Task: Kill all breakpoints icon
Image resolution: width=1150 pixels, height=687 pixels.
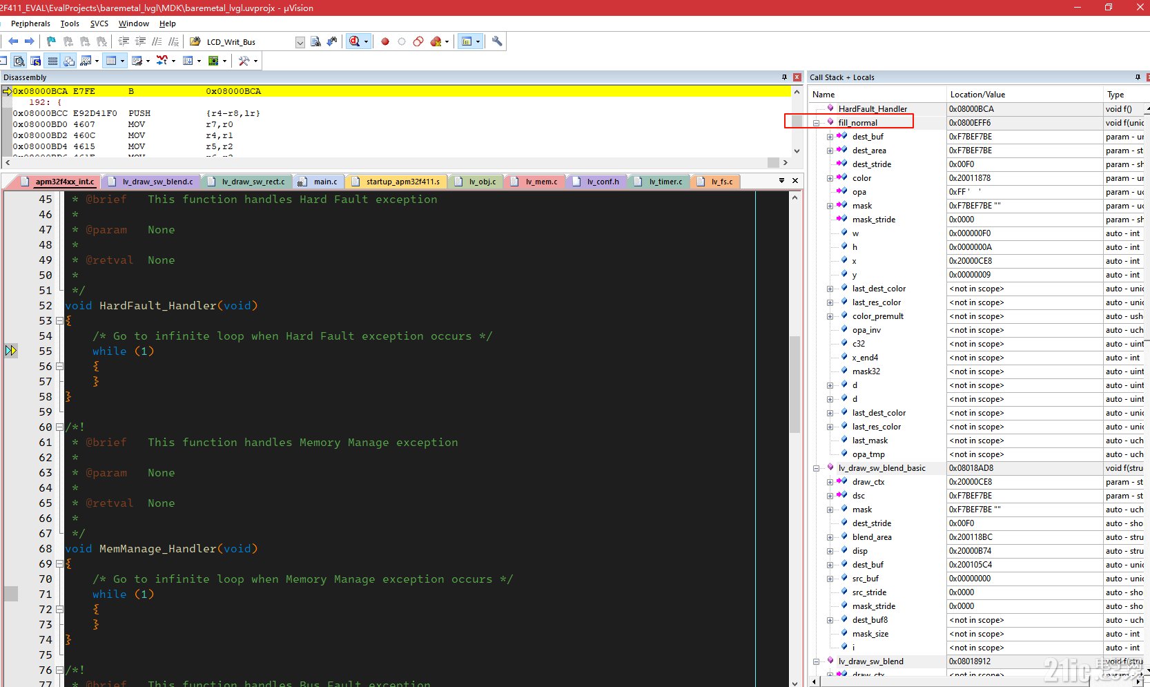Action: [x=436, y=41]
